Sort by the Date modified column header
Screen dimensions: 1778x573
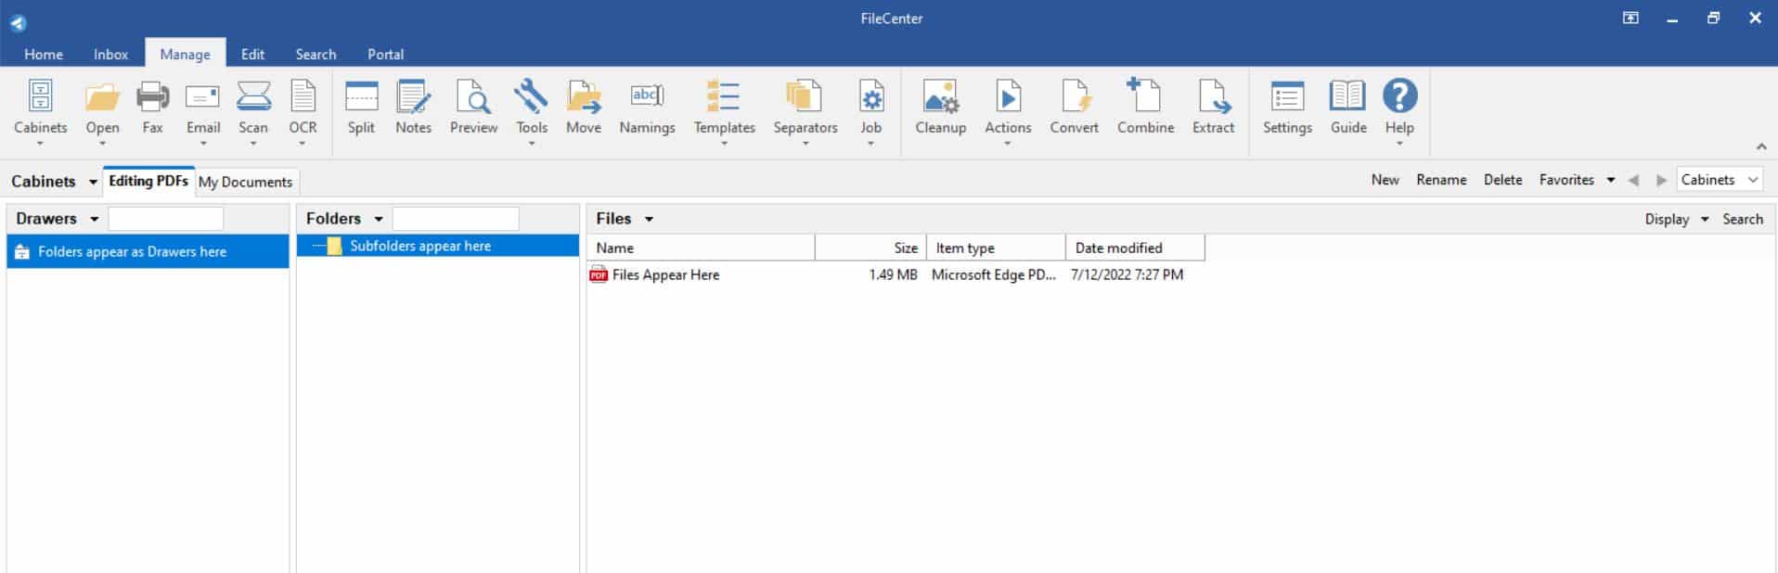click(1135, 248)
